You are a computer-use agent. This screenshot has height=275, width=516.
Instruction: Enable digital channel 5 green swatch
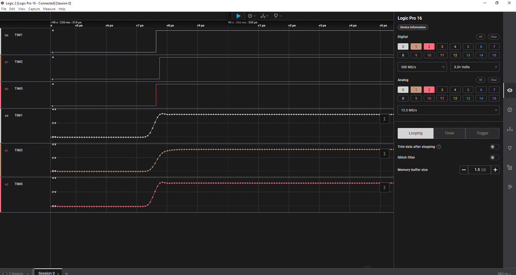pyautogui.click(x=468, y=46)
